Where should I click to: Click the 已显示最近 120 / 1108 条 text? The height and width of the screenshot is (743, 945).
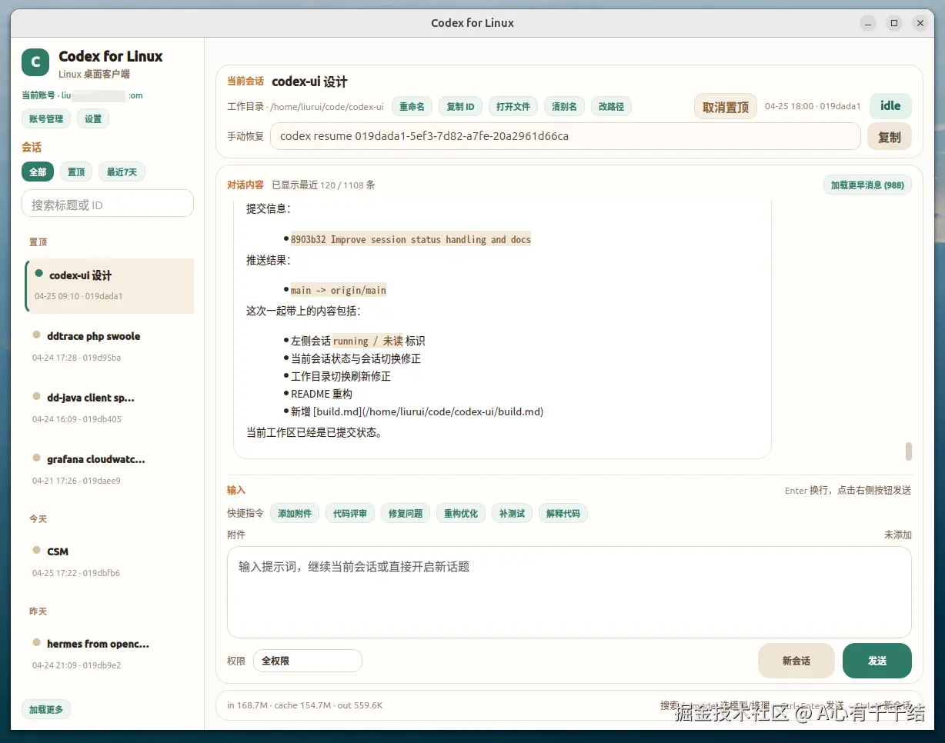coord(323,185)
